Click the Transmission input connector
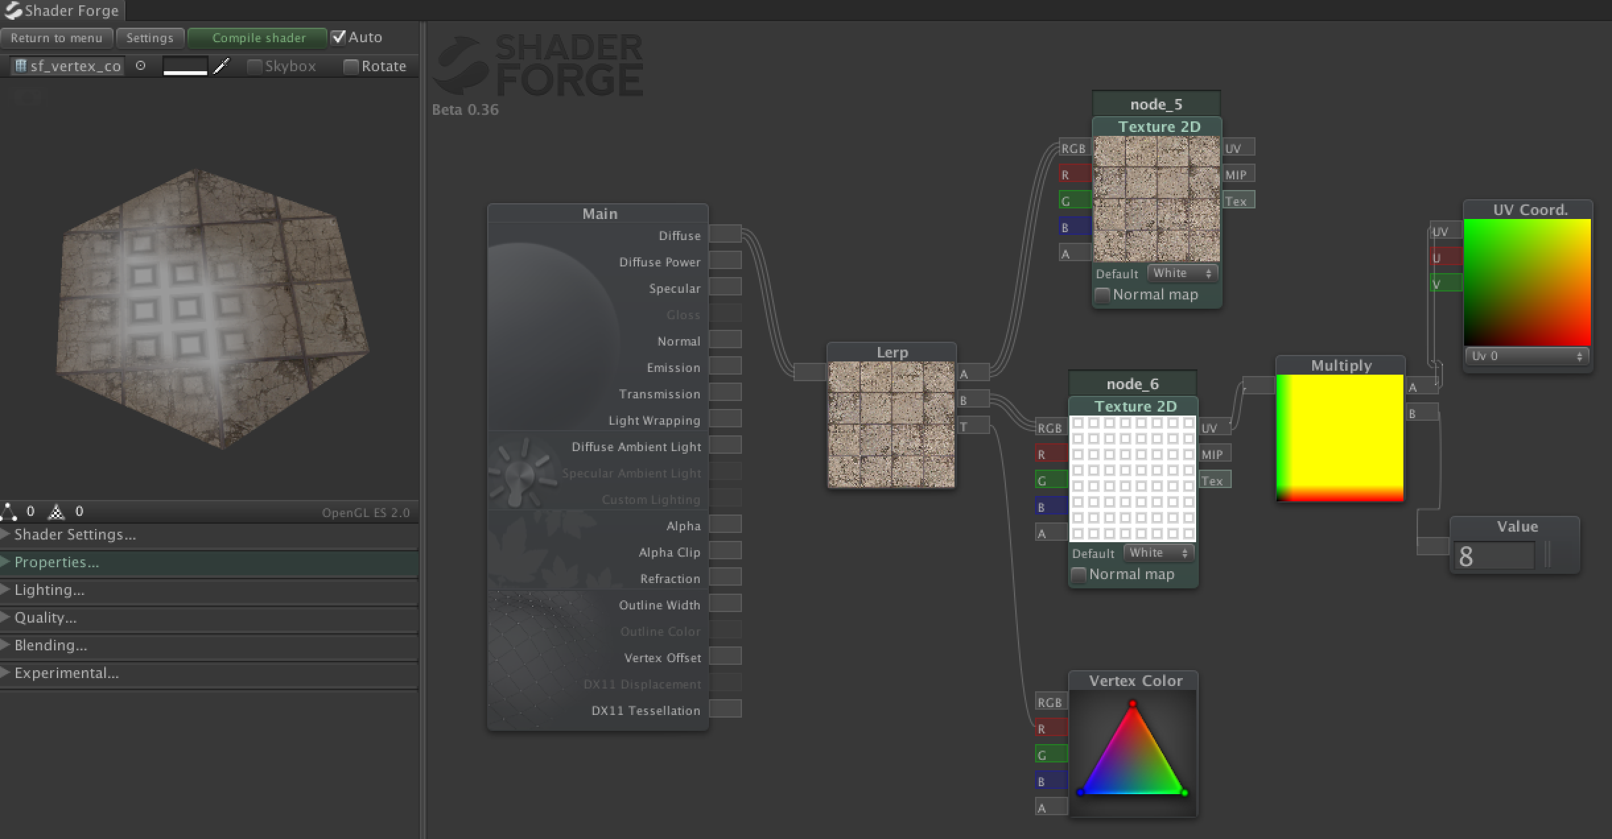Screen dimensions: 1612x839 coord(725,392)
